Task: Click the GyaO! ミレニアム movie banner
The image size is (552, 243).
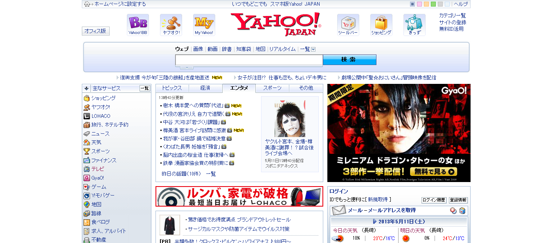Action: 399,133
